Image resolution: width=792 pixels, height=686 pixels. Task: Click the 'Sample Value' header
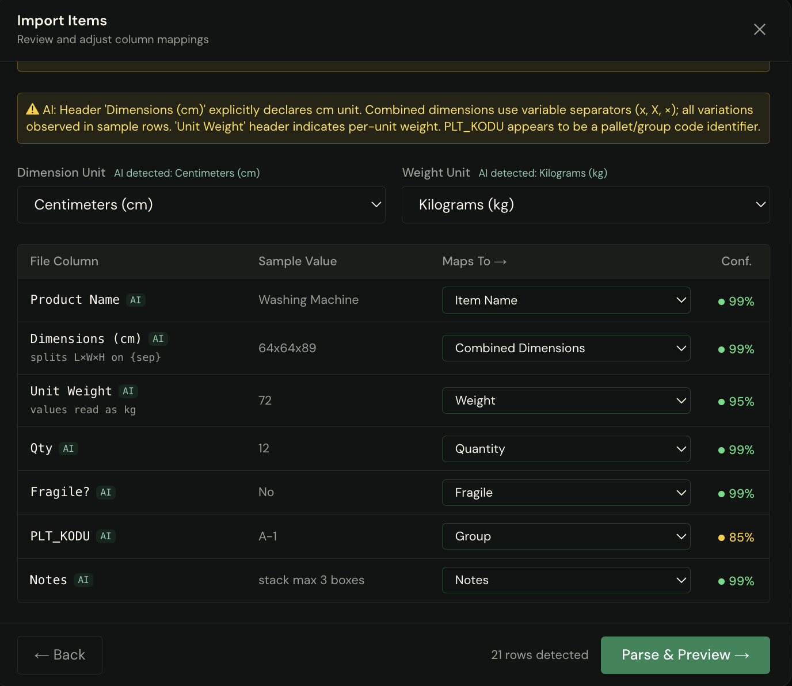298,261
